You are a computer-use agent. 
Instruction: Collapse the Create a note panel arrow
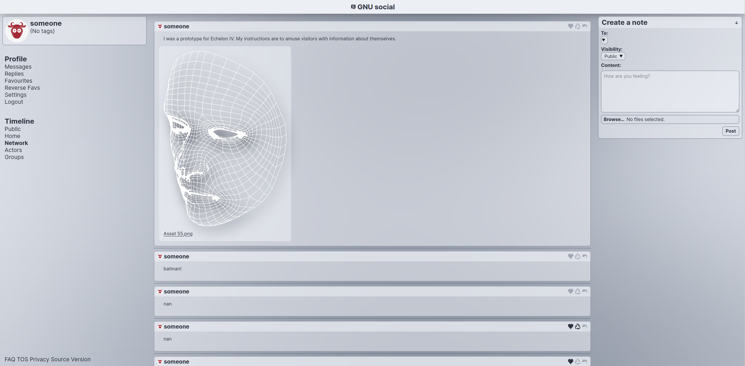tap(736, 23)
